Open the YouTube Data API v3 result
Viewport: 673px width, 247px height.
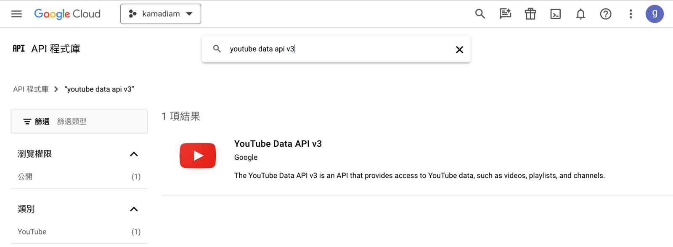278,144
